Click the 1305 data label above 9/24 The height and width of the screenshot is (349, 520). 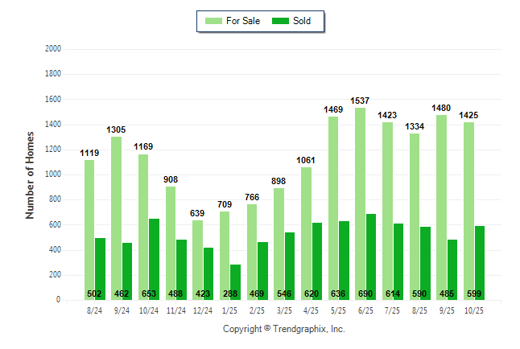tap(117, 129)
